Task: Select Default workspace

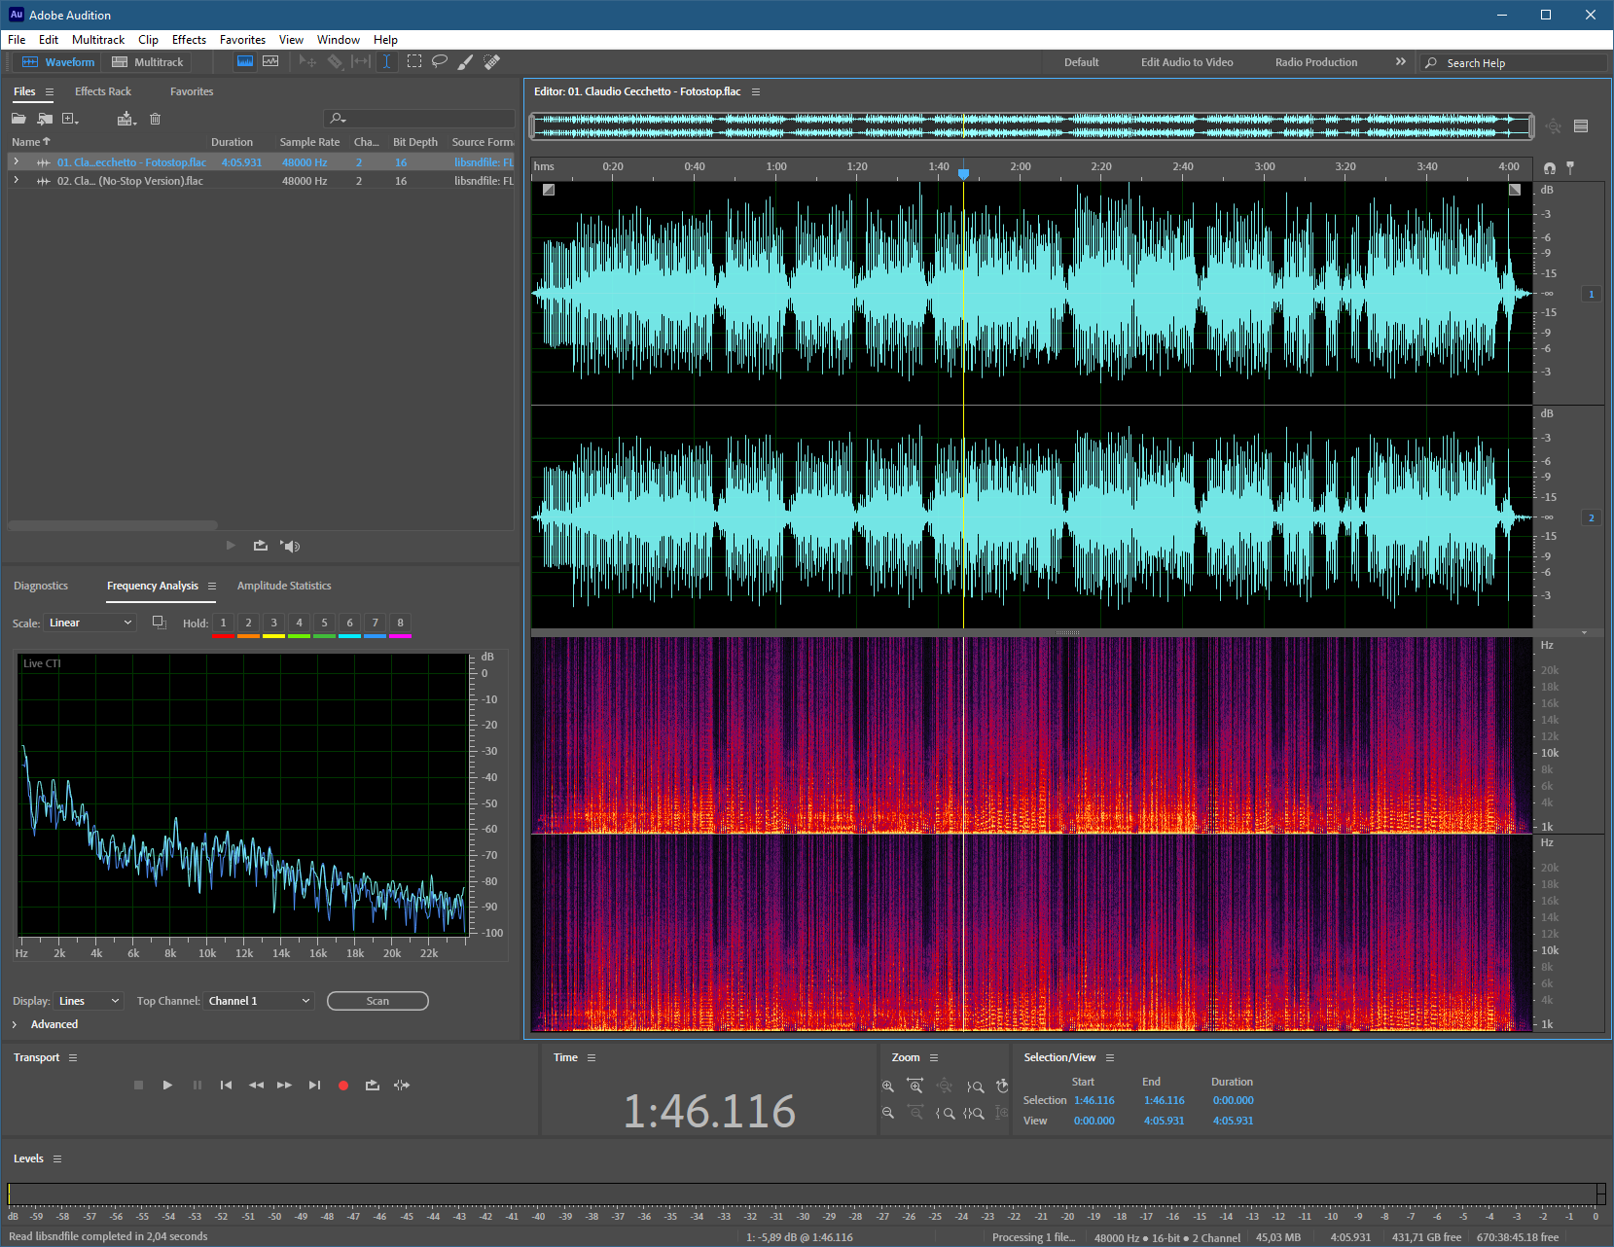Action: [1081, 62]
